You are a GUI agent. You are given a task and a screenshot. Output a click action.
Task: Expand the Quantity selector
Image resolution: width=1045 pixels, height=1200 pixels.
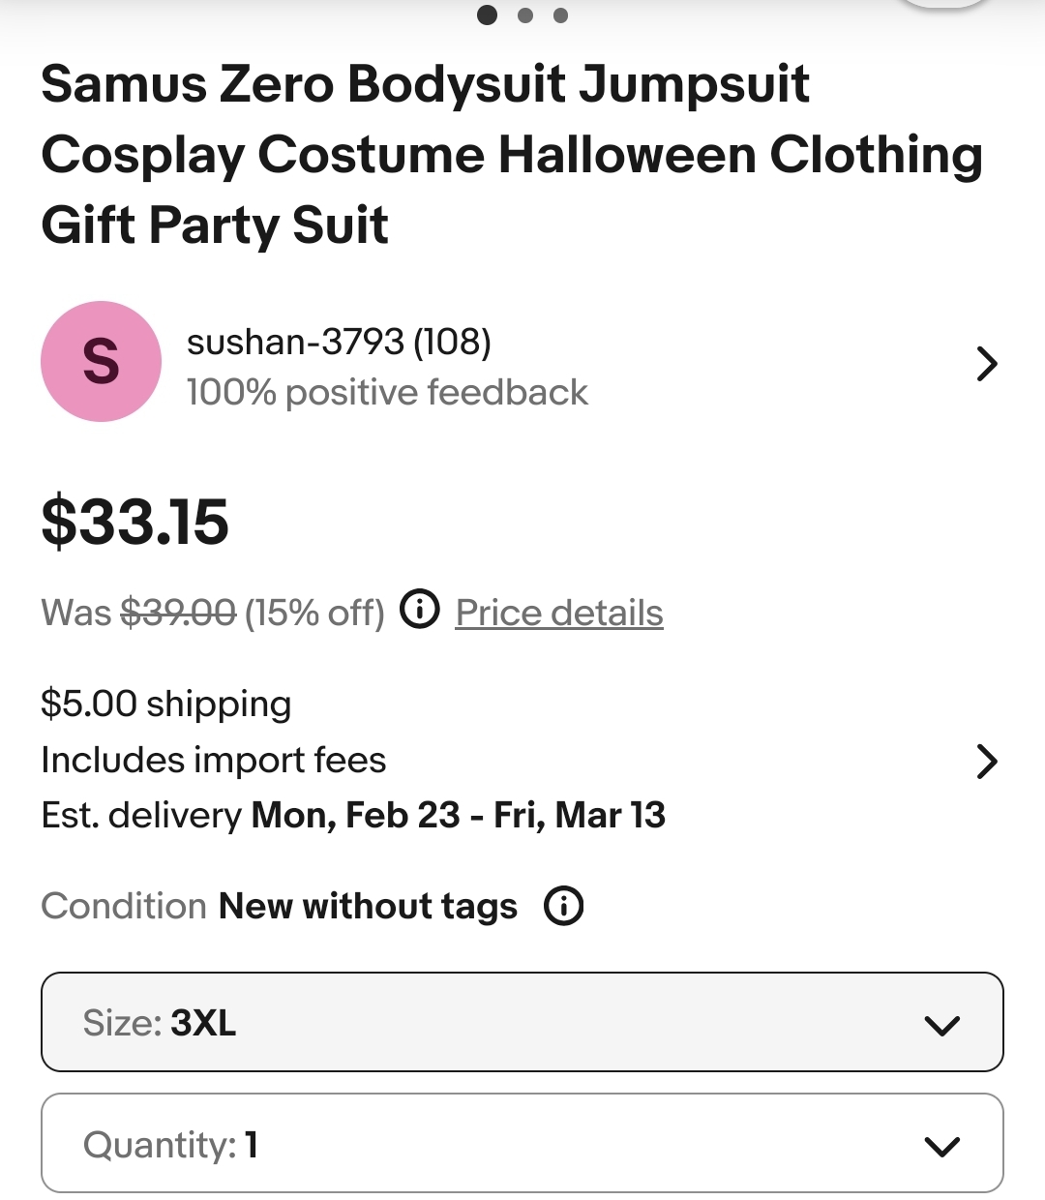click(521, 1144)
